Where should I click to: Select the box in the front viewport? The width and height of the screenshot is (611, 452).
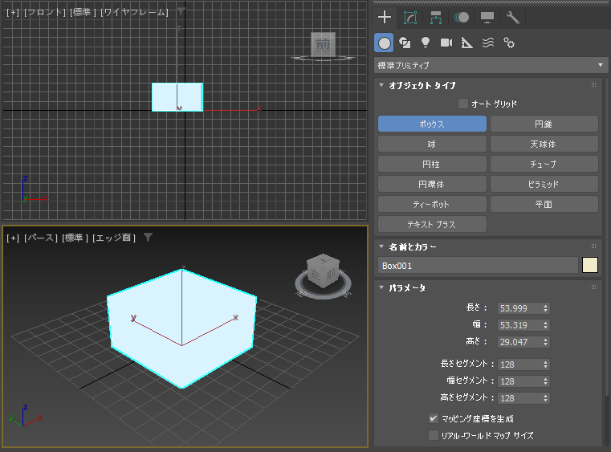coord(177,97)
